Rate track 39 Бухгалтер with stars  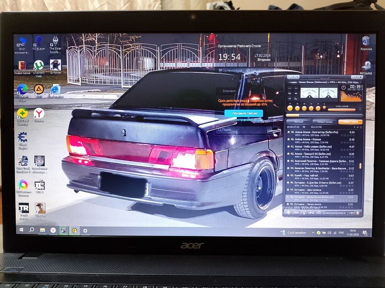[x=348, y=135]
